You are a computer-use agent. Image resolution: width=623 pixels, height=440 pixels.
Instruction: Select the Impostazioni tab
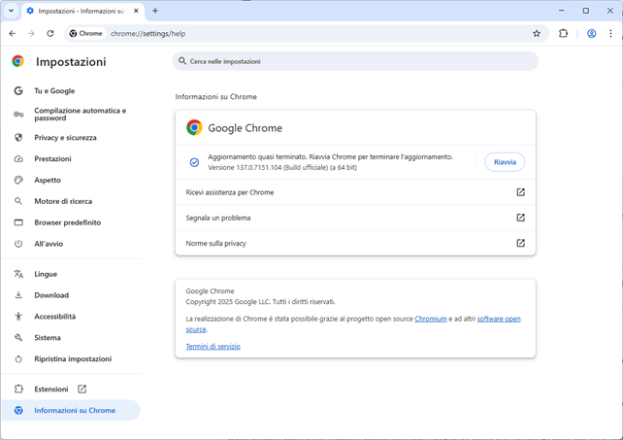click(82, 11)
